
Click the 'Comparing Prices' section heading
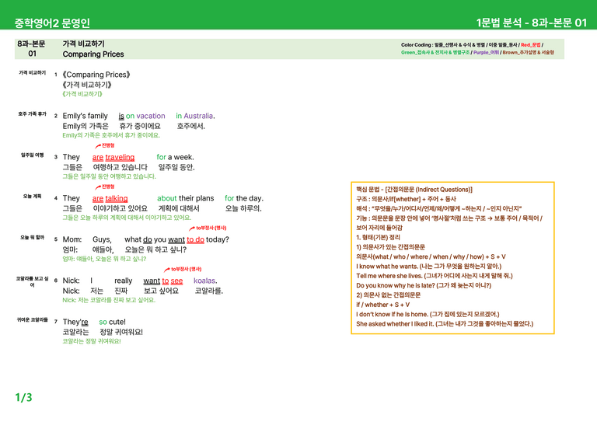[93, 54]
